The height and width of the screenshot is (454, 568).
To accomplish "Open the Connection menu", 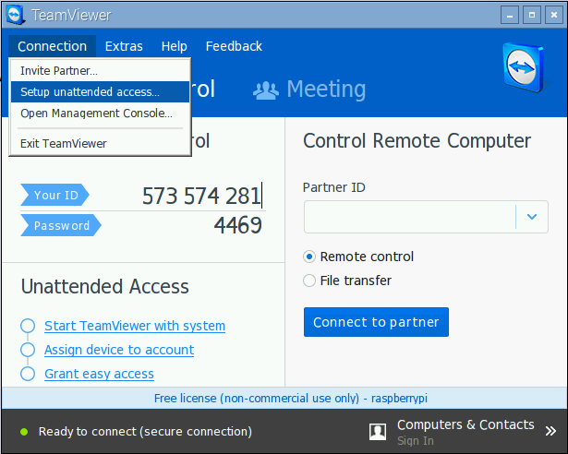I will point(52,46).
